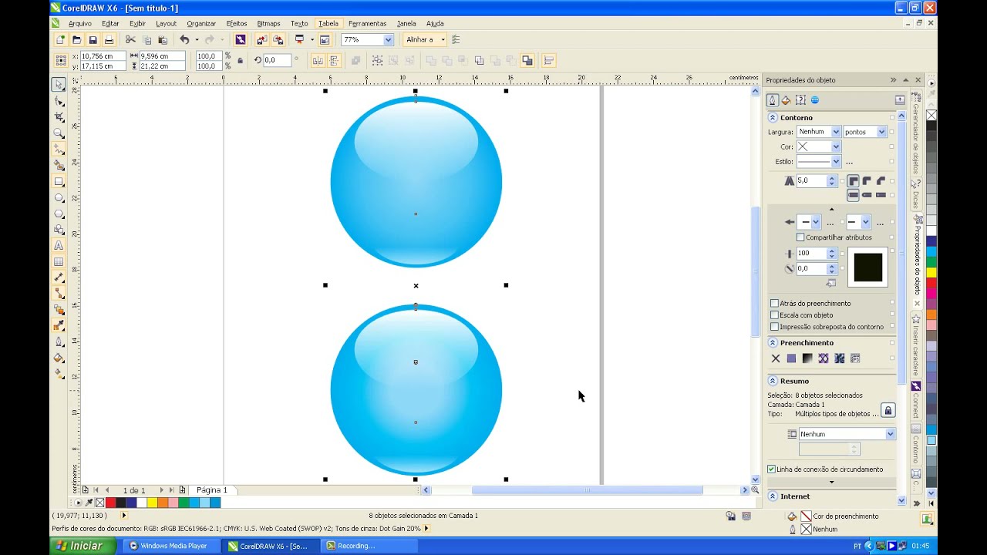This screenshot has width=987, height=555.
Task: Open the Ferramentas menu
Action: pyautogui.click(x=367, y=23)
